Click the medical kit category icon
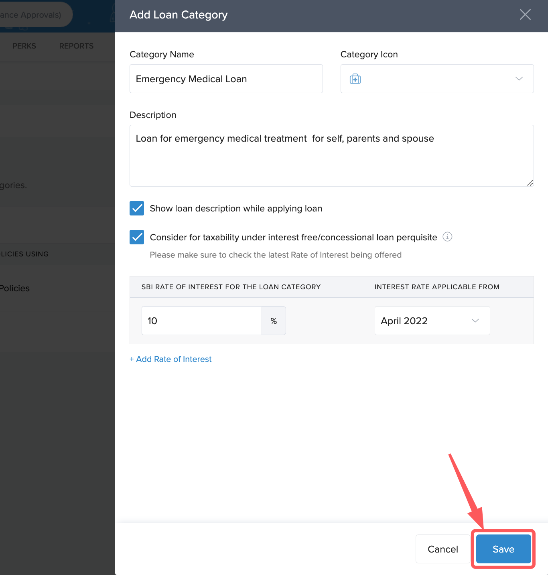The width and height of the screenshot is (548, 575). tap(355, 79)
